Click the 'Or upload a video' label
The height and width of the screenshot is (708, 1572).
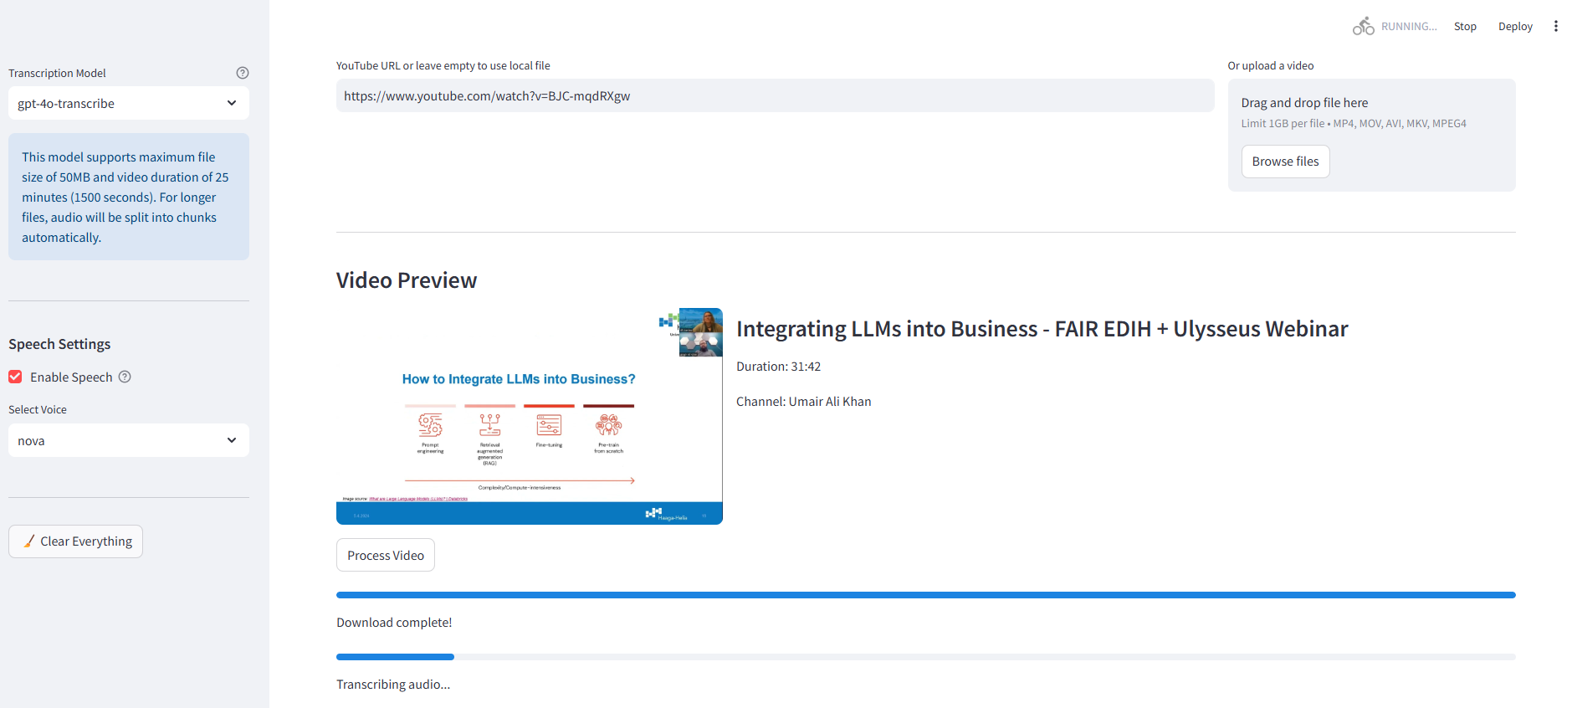pos(1270,65)
